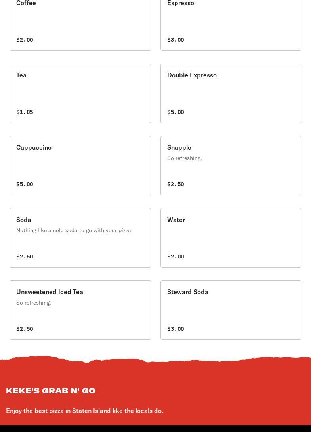Open the Cappuccino menu item
The height and width of the screenshot is (432, 311).
pos(80,166)
